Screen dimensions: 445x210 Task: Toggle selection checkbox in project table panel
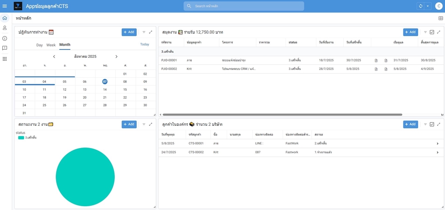(x=432, y=32)
